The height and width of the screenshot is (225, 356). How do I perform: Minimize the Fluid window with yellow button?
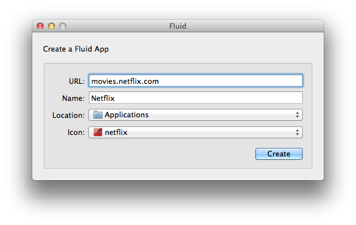tap(52, 26)
